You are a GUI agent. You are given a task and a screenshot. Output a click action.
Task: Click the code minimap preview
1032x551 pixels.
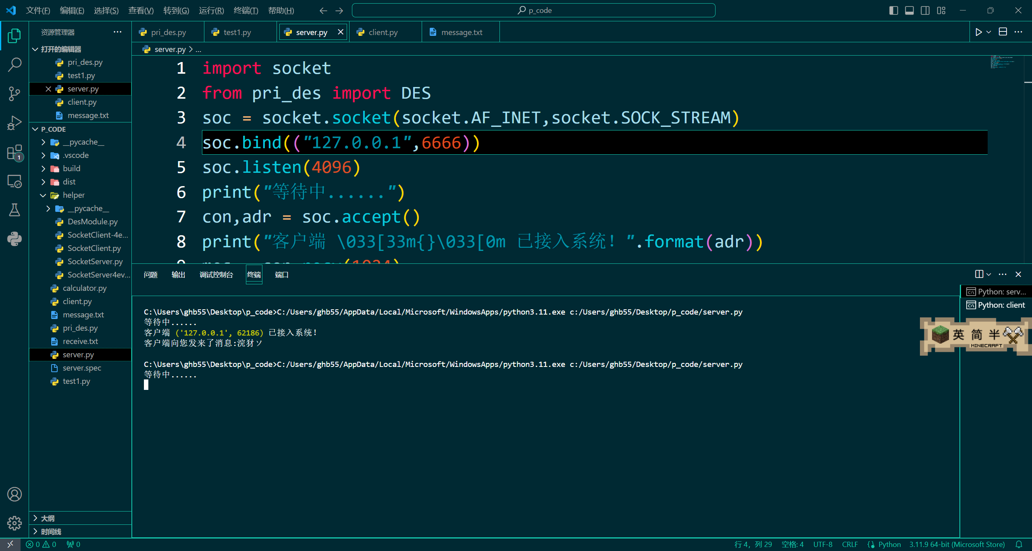[1002, 62]
